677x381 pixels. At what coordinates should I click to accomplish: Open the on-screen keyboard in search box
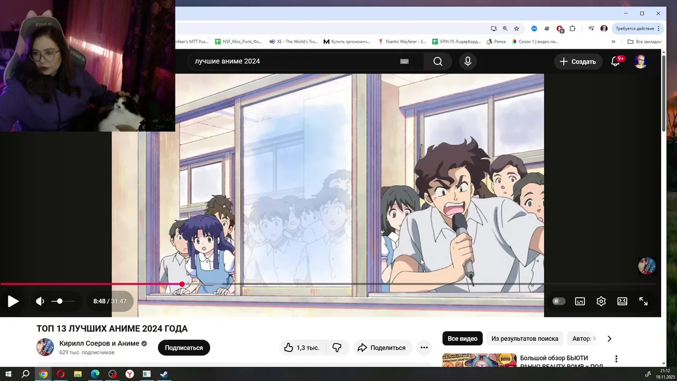pyautogui.click(x=405, y=61)
